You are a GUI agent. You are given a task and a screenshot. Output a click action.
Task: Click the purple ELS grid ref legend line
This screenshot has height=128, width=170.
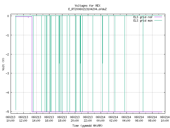(158, 17)
